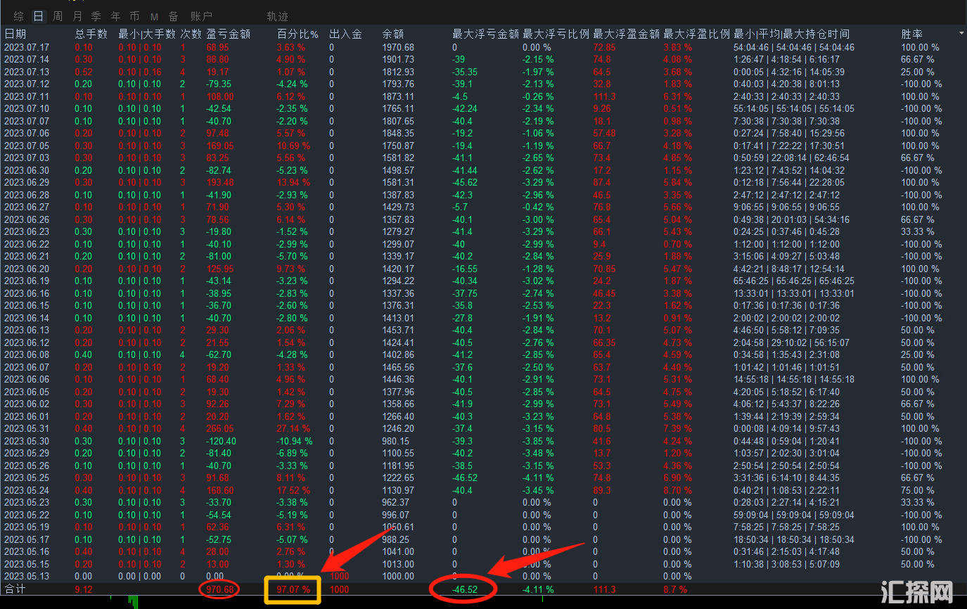Click the 胜率 column header
967x609 pixels.
coord(912,34)
